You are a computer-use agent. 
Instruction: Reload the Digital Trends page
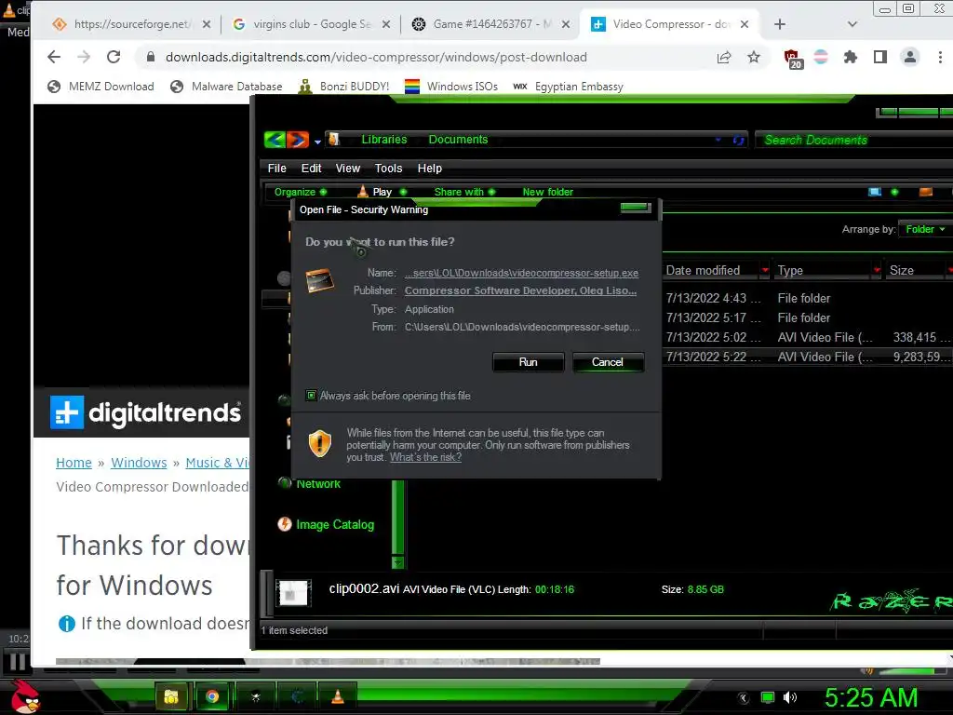(114, 57)
